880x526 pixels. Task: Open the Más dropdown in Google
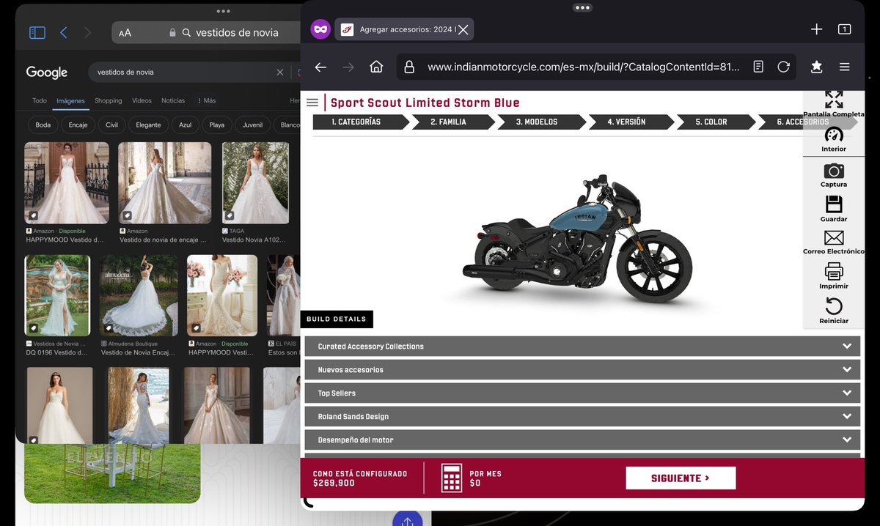click(207, 100)
